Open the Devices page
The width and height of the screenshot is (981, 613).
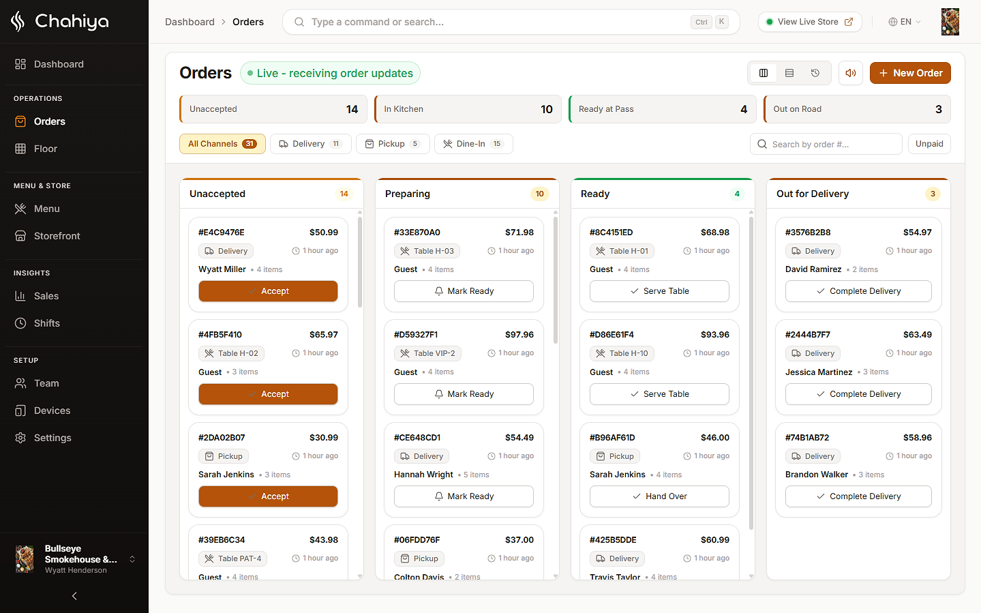pyautogui.click(x=74, y=410)
